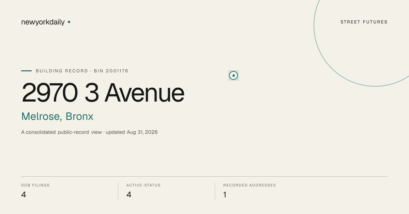Open the STREET FUTURES section

(364, 22)
